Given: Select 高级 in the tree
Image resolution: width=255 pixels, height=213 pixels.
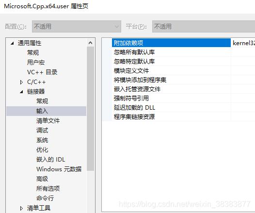Looking at the screenshot, I should [x=42, y=179].
